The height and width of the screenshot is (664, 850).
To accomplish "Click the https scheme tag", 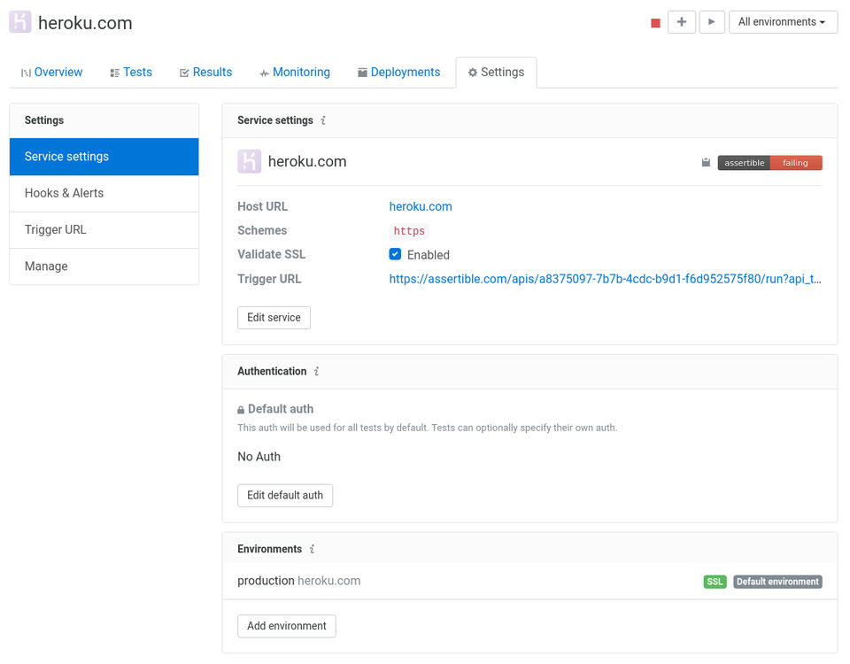I will (409, 231).
